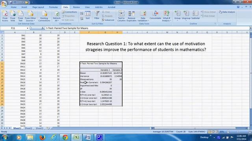Image resolution: width=252 pixels, height=141 pixels.
Task: Open workbook Connections
Action: coord(69,12)
